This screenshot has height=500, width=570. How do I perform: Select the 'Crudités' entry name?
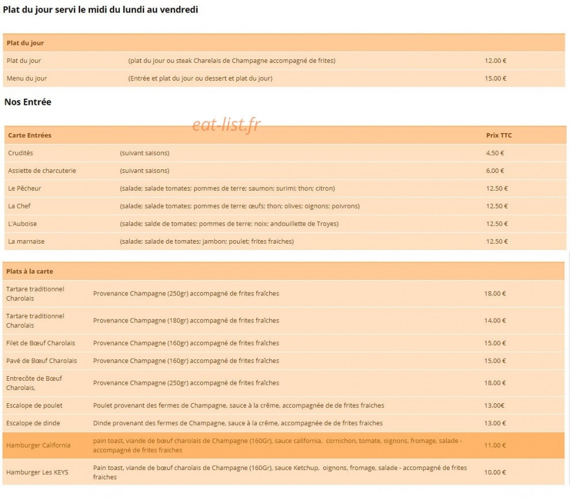(x=20, y=153)
